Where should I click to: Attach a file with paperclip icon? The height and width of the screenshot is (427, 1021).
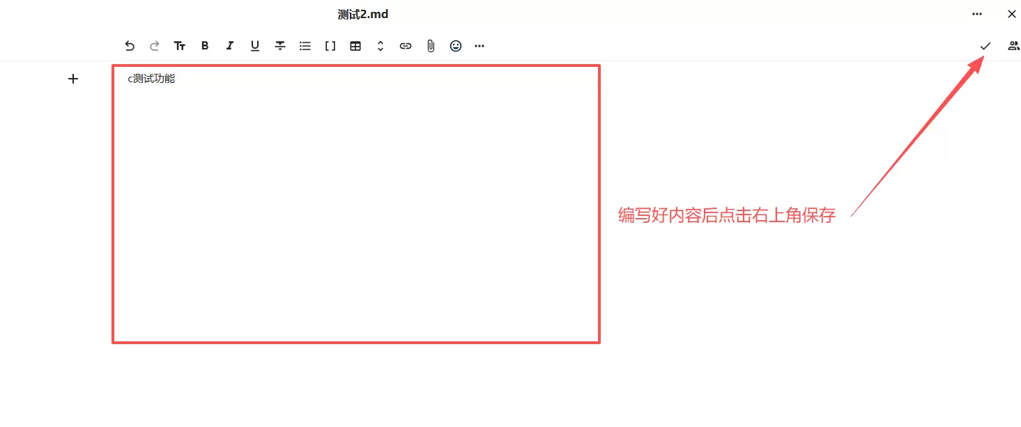pos(431,46)
